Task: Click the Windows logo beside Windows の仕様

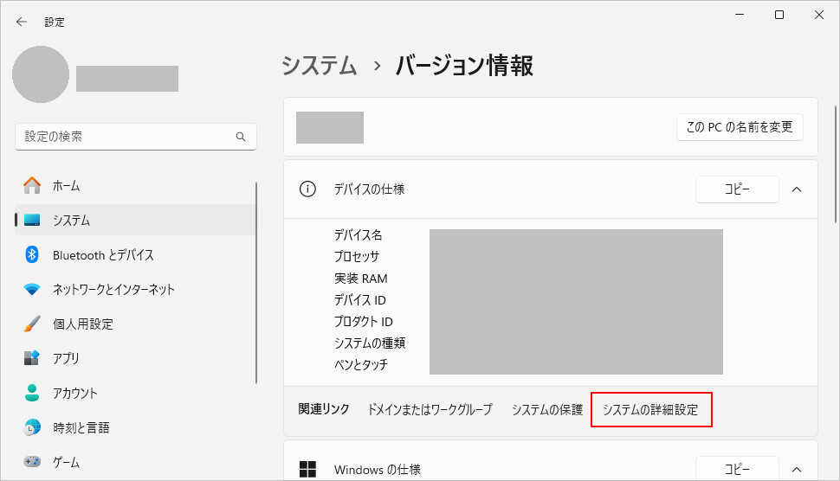Action: click(x=307, y=469)
